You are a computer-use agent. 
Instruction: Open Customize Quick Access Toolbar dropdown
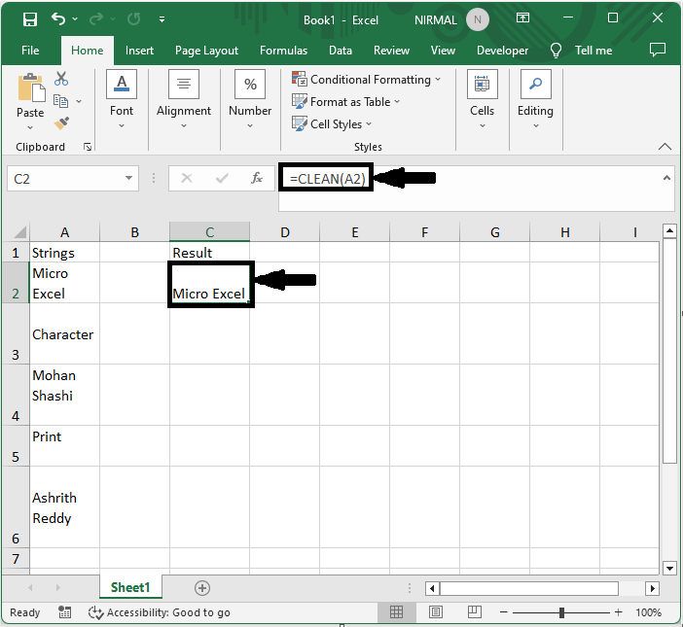point(162,19)
